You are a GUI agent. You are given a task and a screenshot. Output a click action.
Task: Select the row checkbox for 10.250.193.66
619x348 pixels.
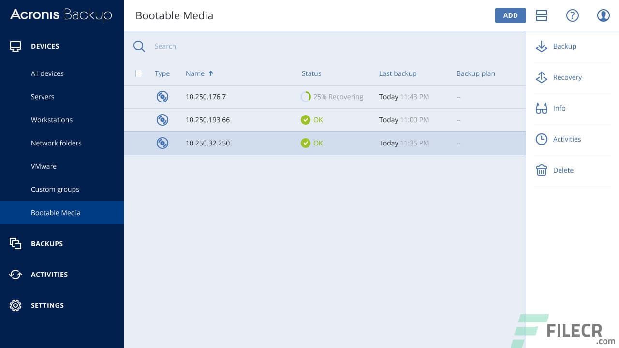pyautogui.click(x=139, y=120)
